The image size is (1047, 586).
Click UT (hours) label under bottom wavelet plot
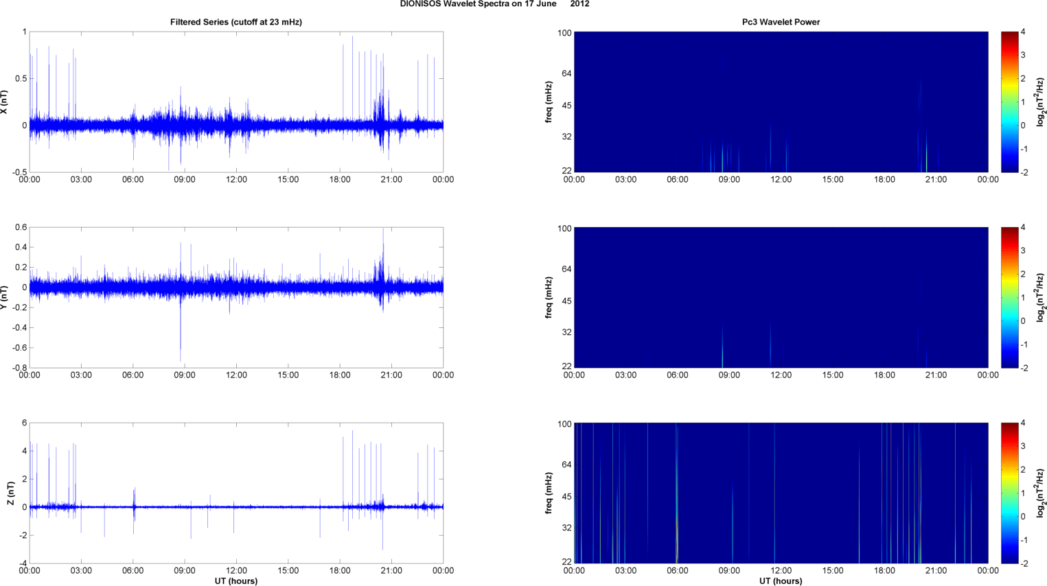(781, 581)
